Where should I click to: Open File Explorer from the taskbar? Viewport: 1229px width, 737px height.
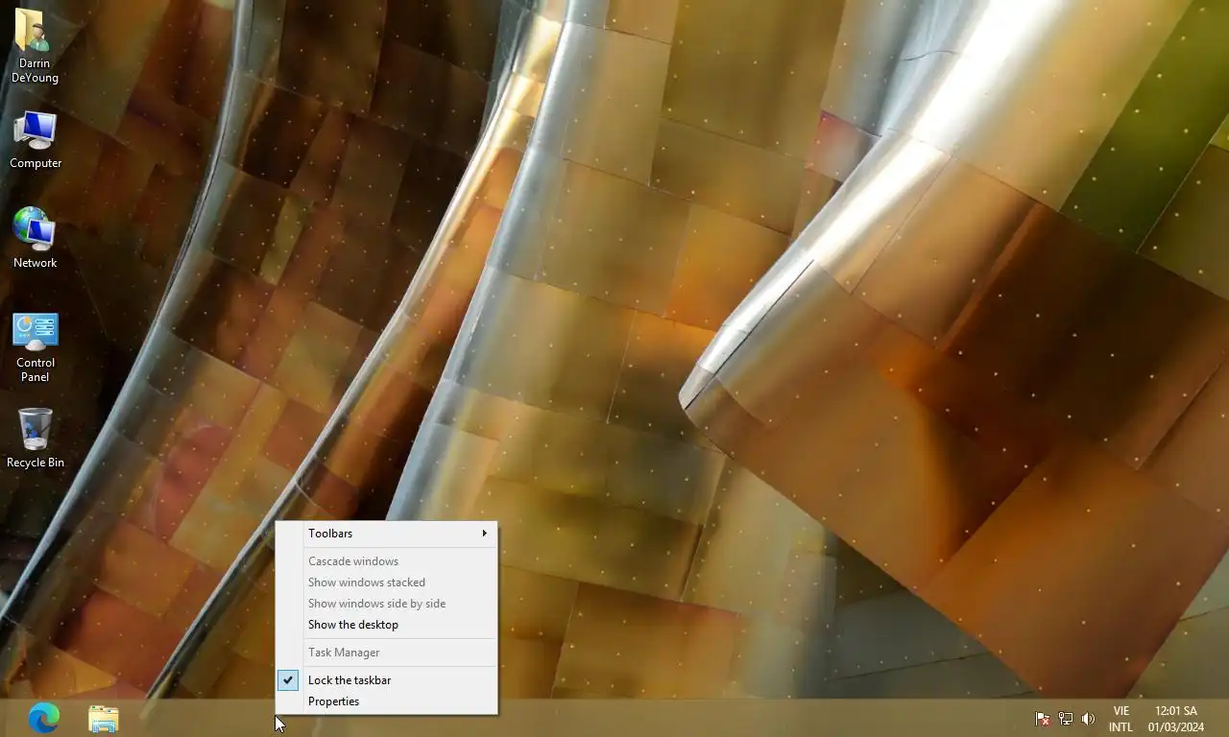pos(104,718)
